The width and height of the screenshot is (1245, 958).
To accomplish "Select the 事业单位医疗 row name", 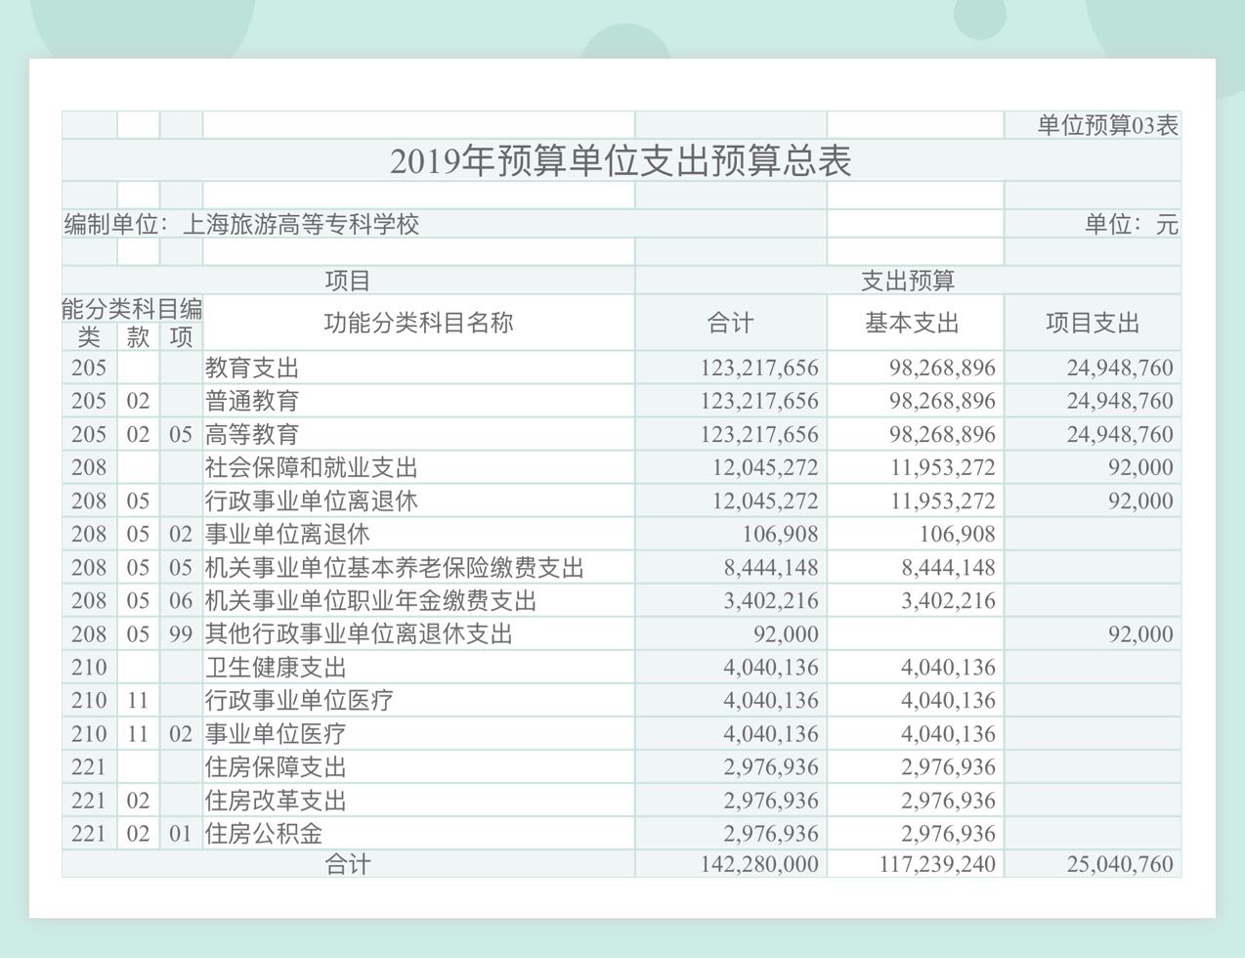I will (x=276, y=734).
